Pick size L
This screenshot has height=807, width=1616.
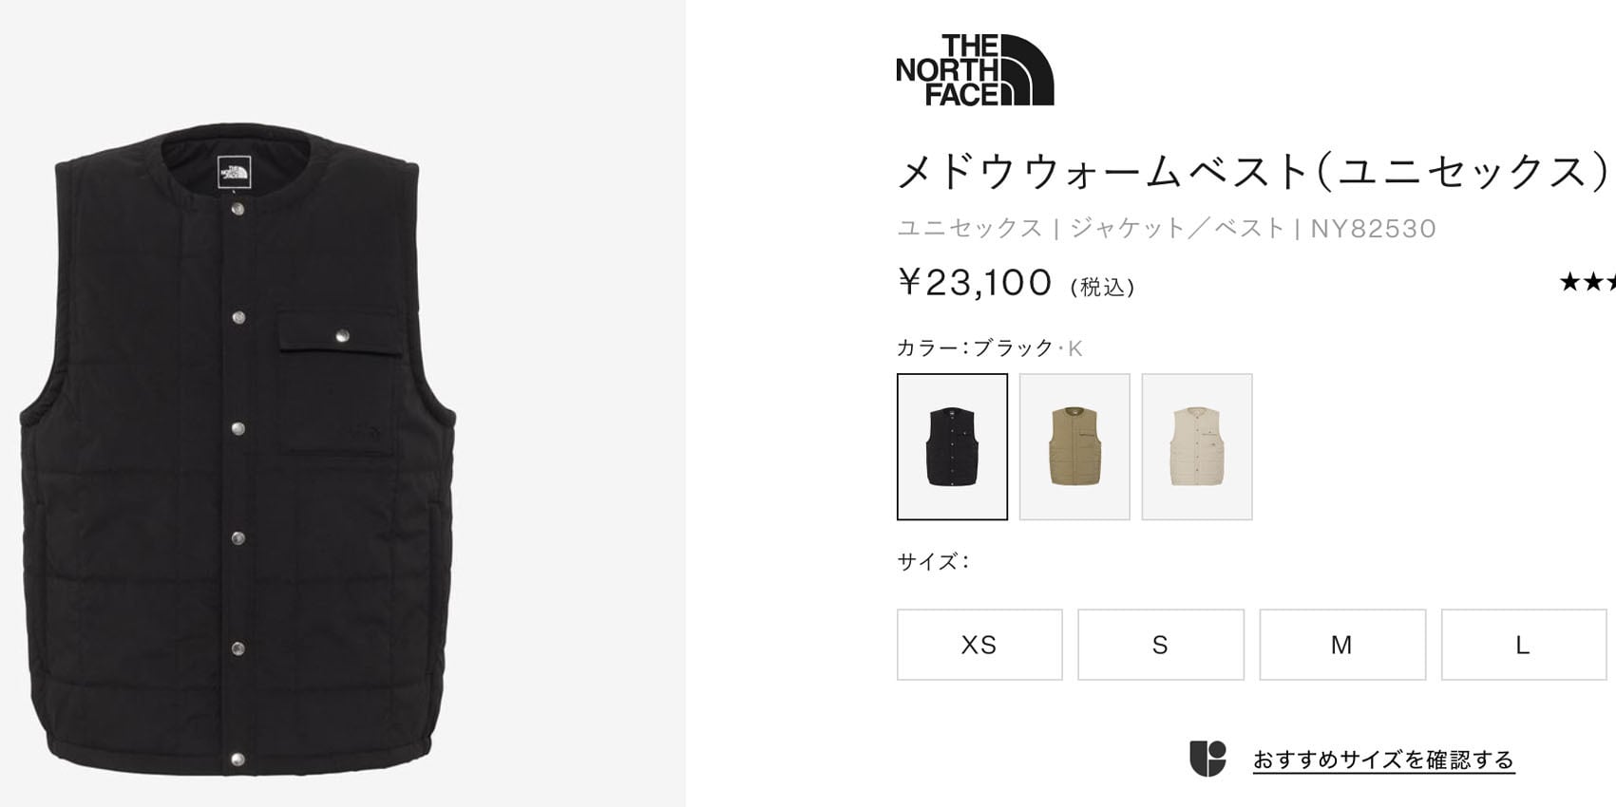[1524, 645]
